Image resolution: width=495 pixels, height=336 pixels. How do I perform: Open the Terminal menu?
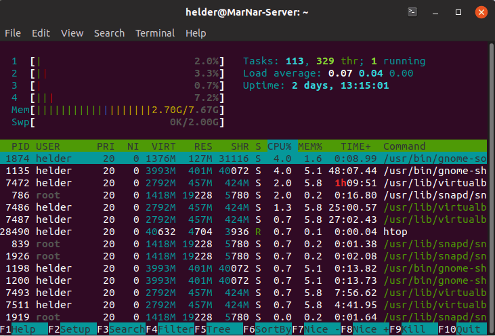point(155,33)
